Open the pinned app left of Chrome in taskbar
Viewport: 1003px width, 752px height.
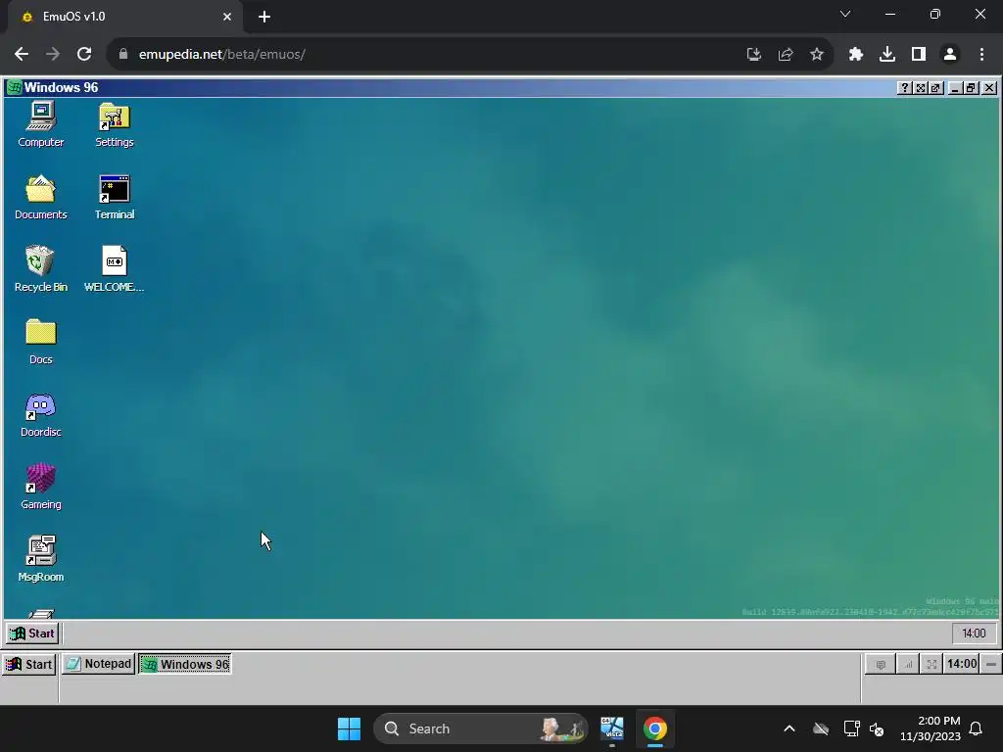(x=612, y=728)
